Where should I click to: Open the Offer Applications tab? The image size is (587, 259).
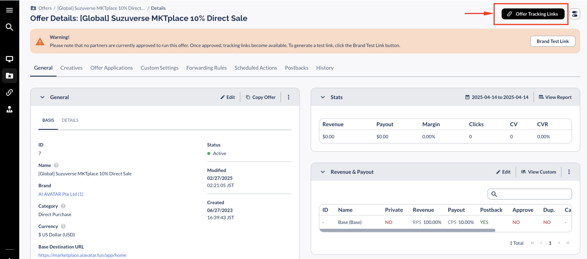(112, 68)
